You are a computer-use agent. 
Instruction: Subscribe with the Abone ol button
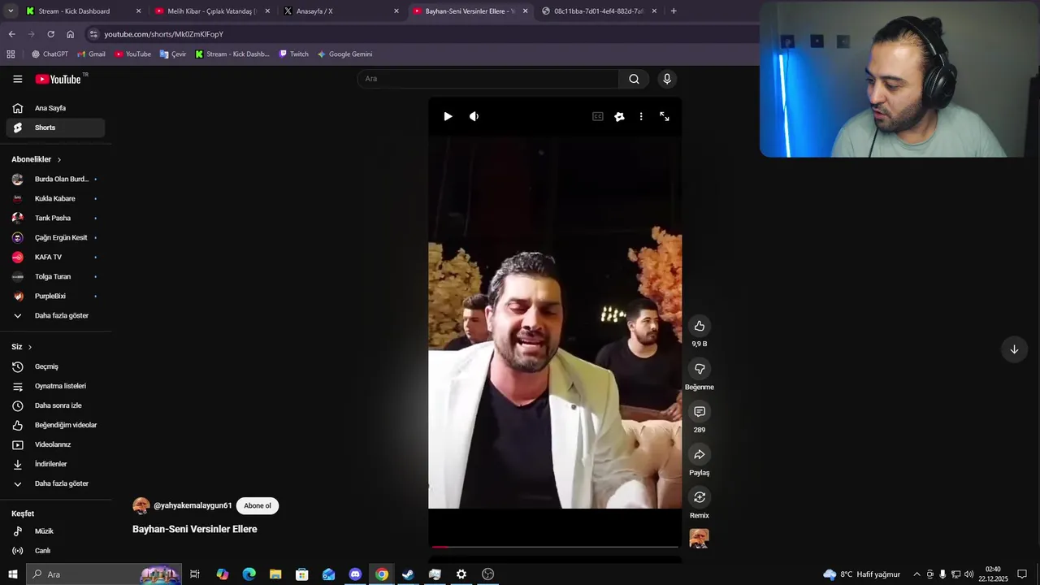click(x=258, y=505)
